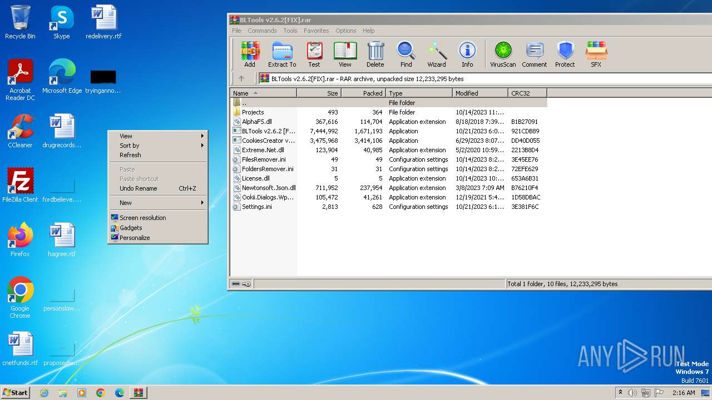The image size is (712, 400).
Task: Open Acrobat Reader DC shortcut
Action: click(x=20, y=80)
